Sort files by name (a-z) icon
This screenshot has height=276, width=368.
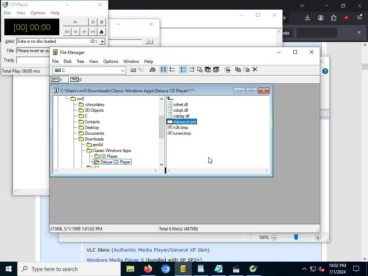point(183,70)
